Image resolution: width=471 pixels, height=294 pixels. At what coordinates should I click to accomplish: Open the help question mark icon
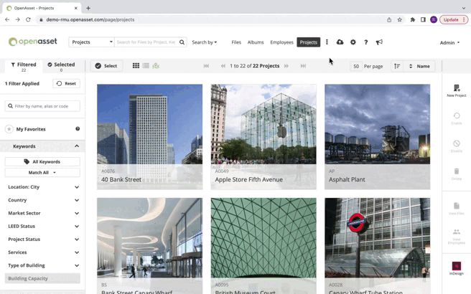[x=366, y=42]
